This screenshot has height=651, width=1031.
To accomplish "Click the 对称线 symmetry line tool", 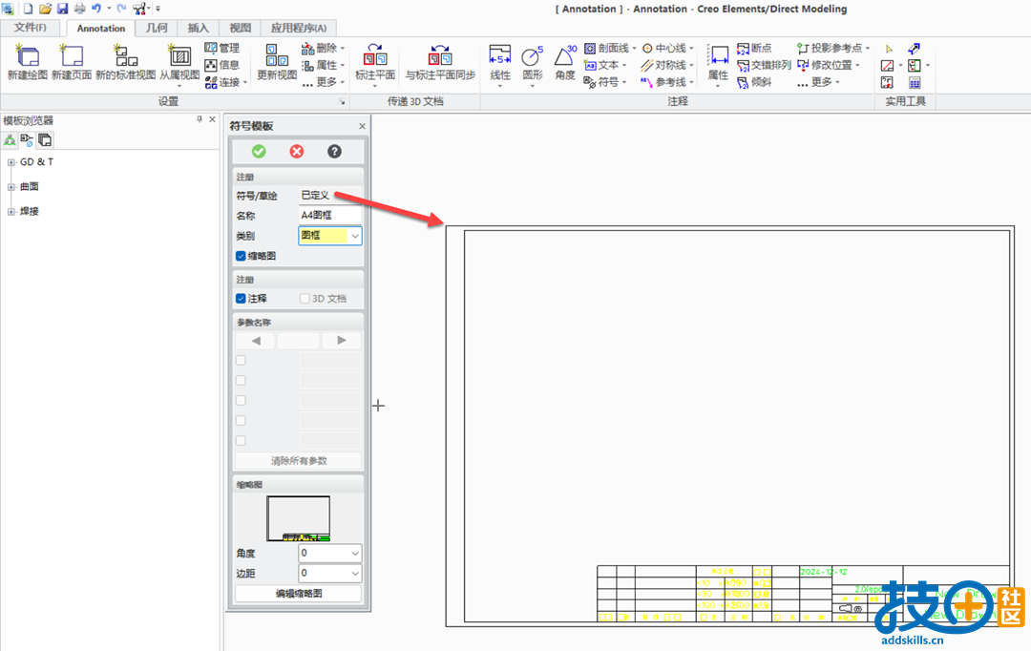I will (664, 65).
